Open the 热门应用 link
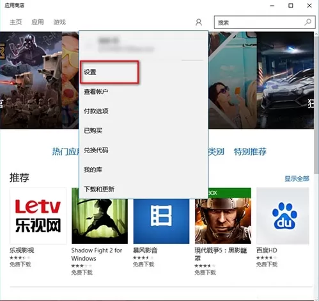Screen dimensions: 319x301 tap(66, 152)
